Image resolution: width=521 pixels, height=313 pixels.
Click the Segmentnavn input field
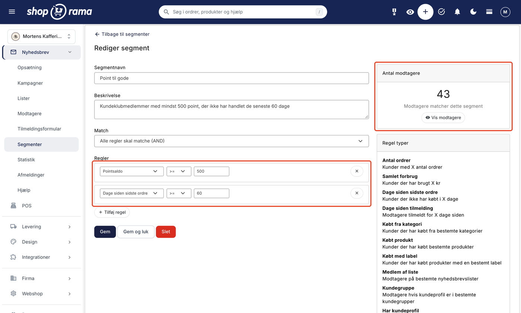[x=231, y=78]
